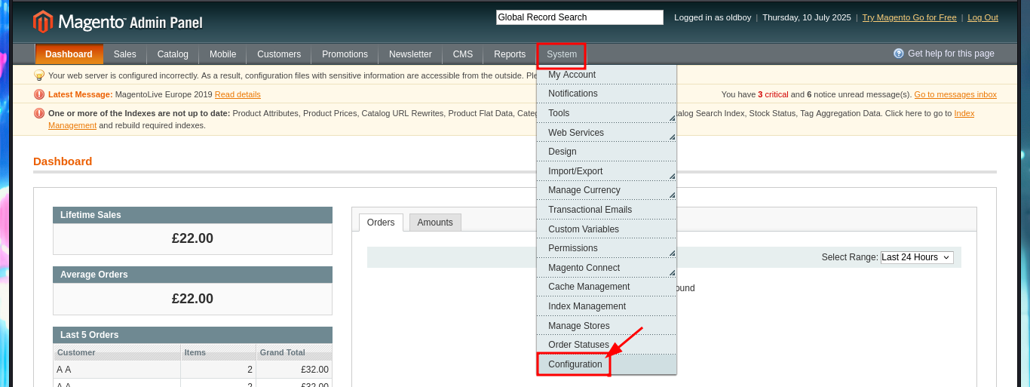Click the Global Record Search field
This screenshot has width=1030, height=387.
[580, 17]
